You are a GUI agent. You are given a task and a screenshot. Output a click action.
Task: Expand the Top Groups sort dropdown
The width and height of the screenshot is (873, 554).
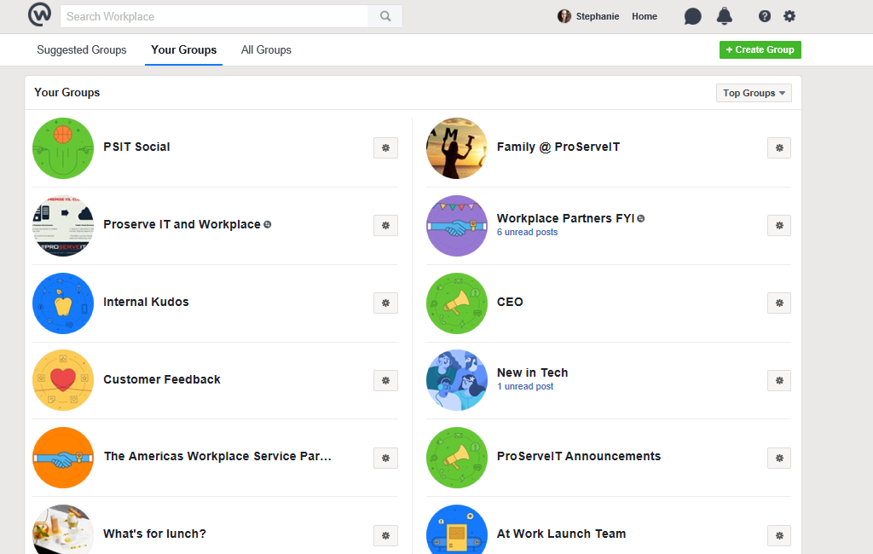pos(754,93)
